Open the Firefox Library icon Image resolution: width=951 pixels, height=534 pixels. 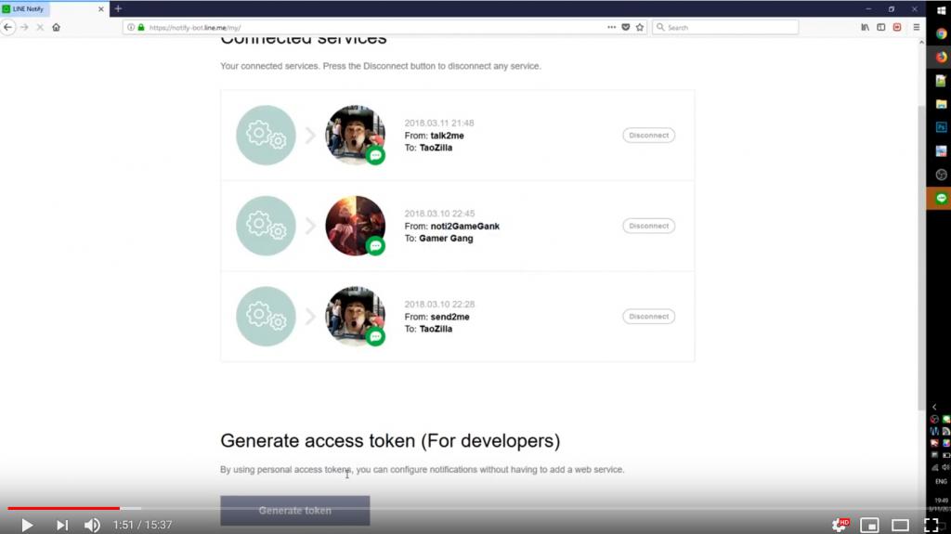(x=866, y=27)
